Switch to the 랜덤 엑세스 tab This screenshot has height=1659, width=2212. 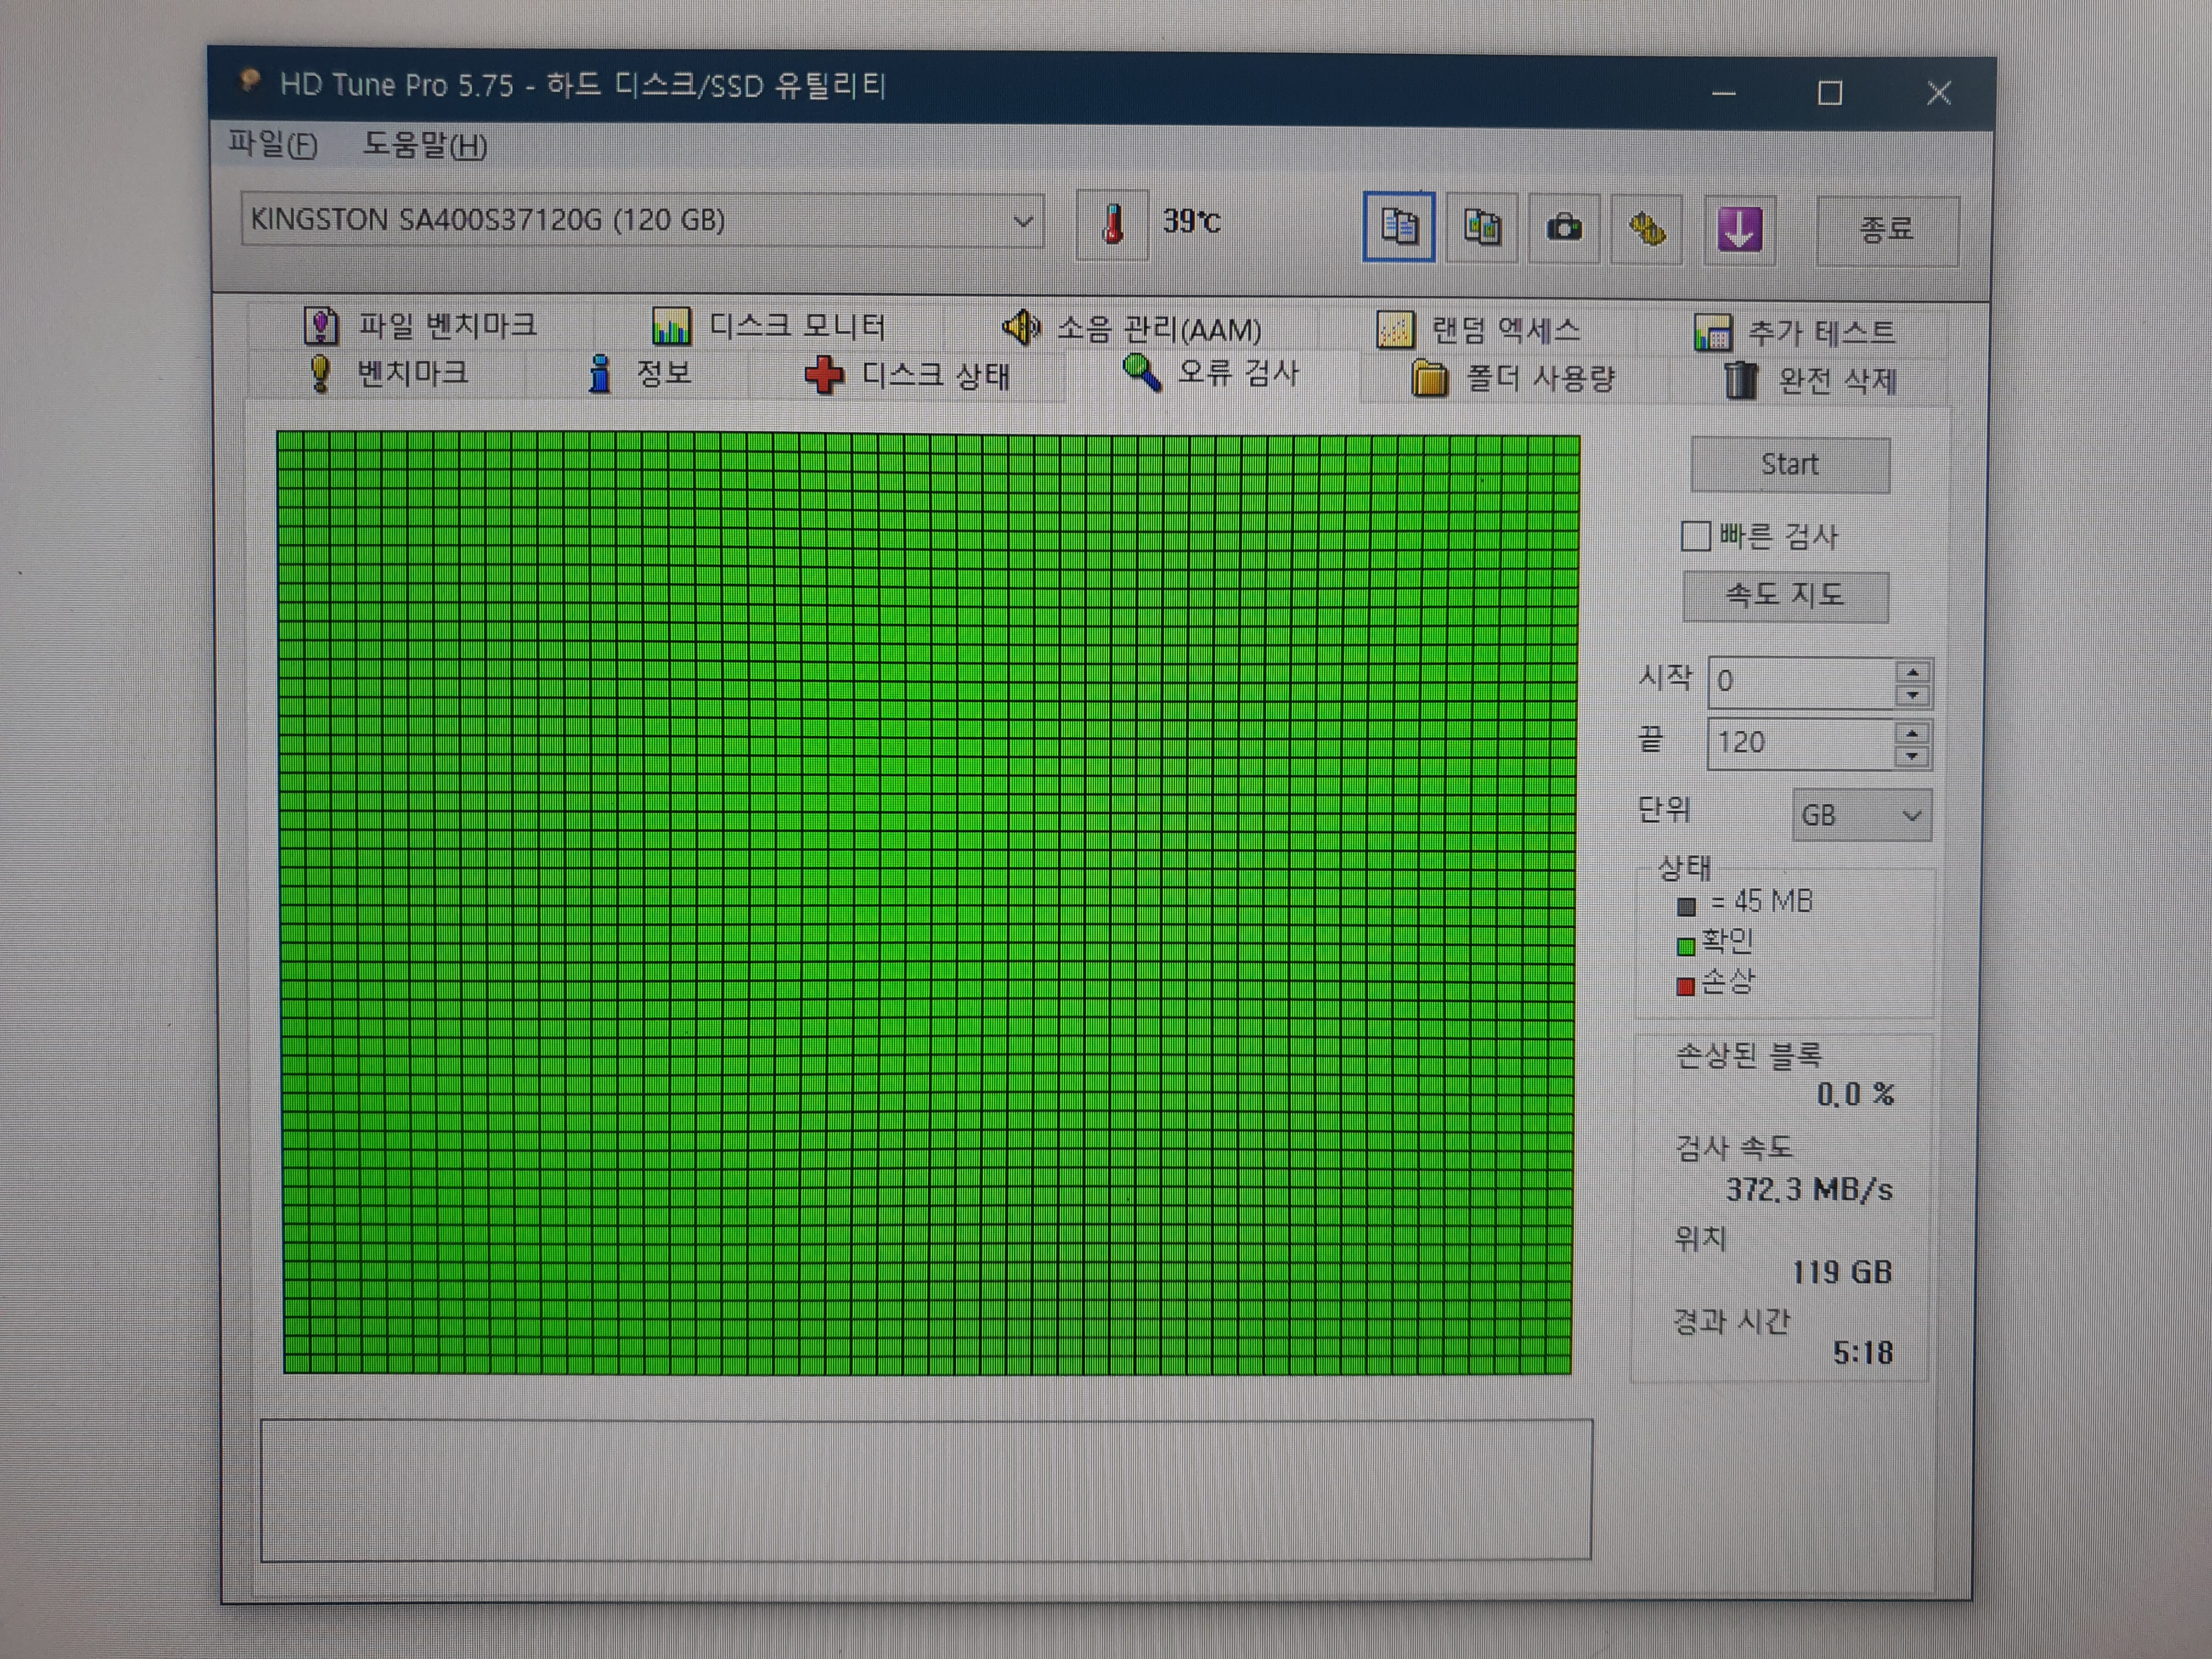click(1478, 329)
